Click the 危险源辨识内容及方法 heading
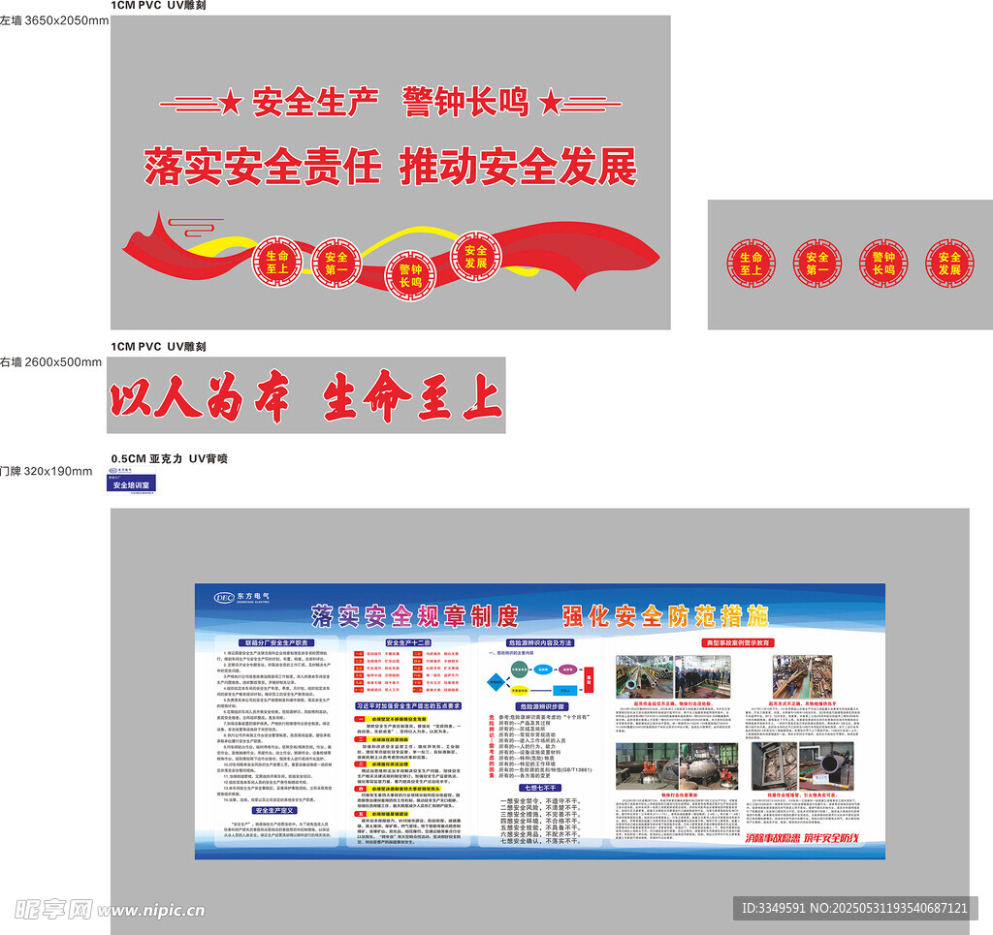This screenshot has width=993, height=935. [539, 642]
